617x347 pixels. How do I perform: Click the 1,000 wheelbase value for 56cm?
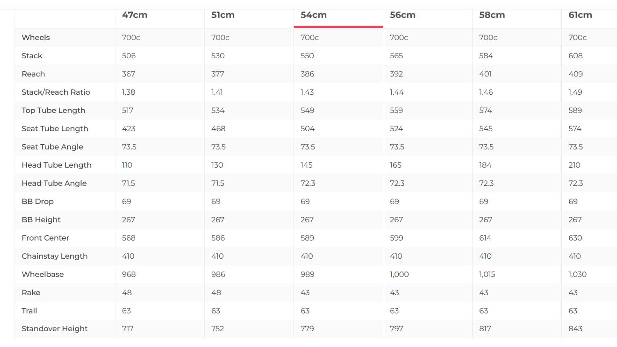[x=399, y=274]
